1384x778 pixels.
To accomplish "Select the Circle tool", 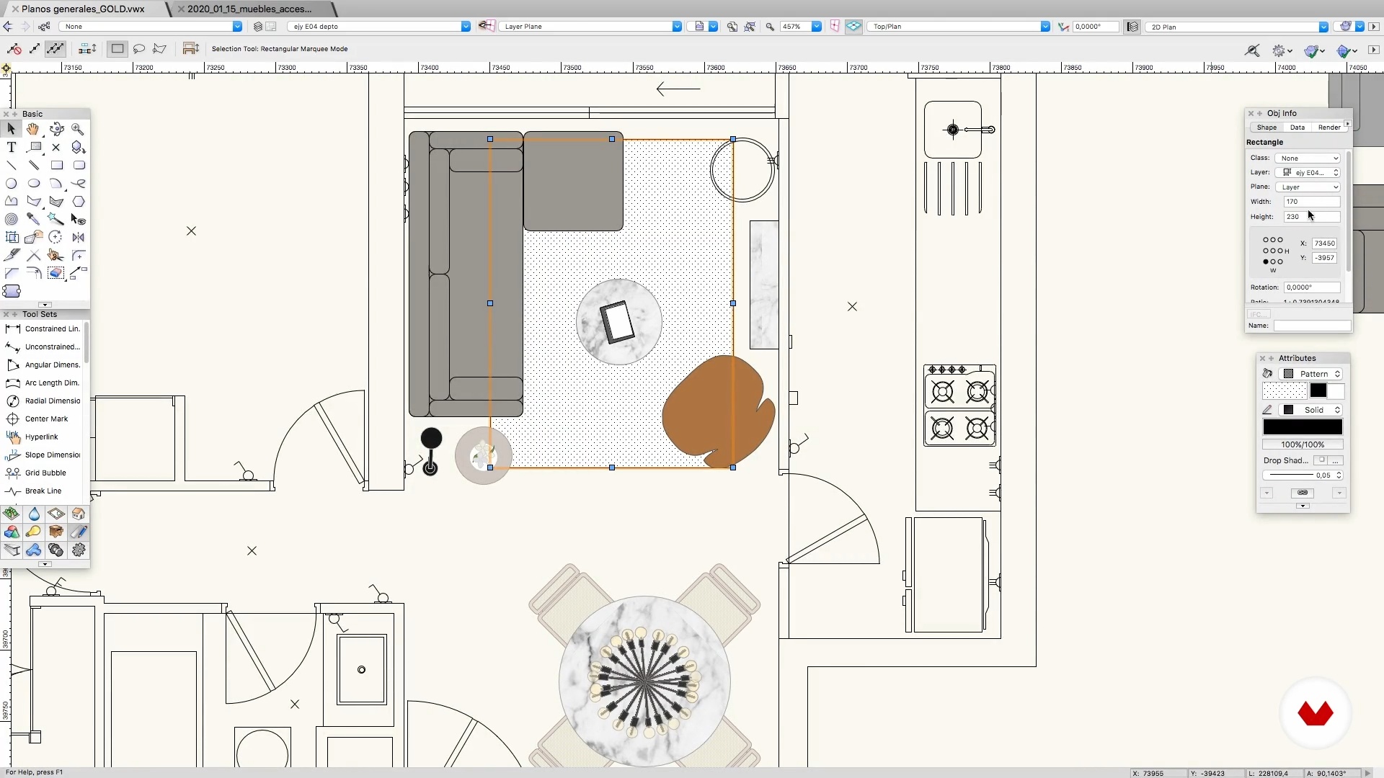I will click(11, 183).
